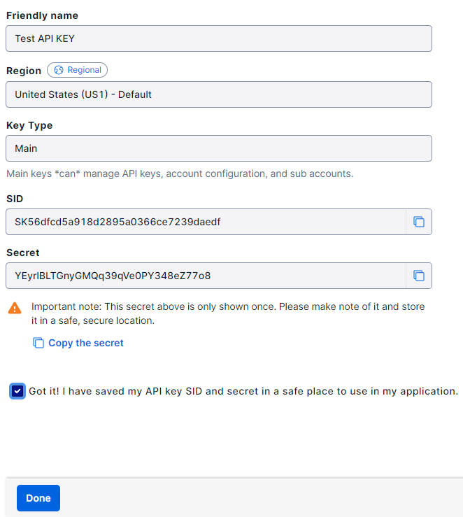Open the Key Type field showing Main

pos(219,148)
